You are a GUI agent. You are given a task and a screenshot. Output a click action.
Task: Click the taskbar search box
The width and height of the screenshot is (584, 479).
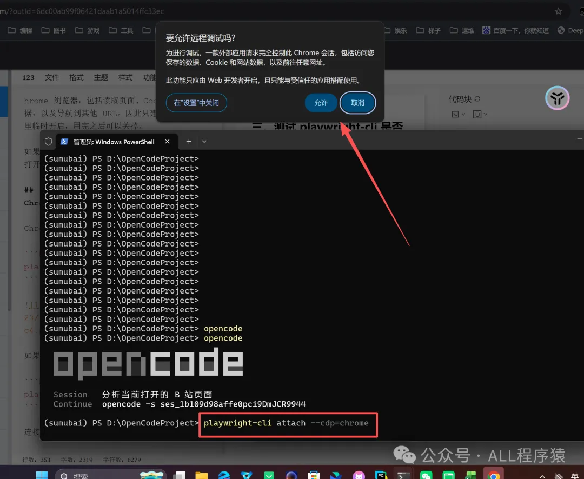tap(111, 475)
